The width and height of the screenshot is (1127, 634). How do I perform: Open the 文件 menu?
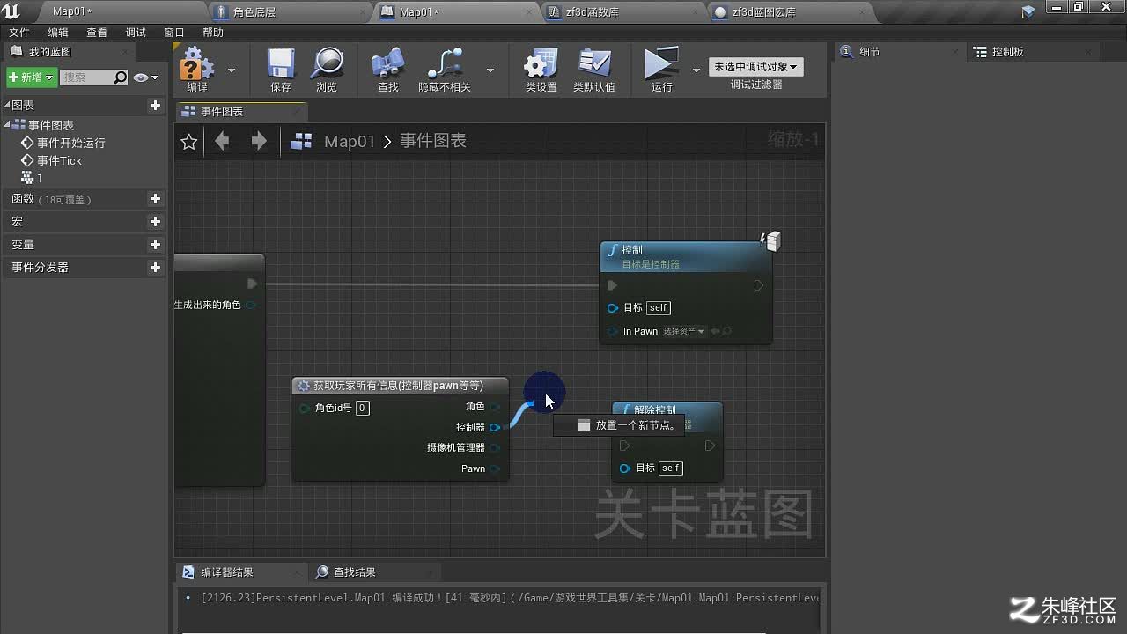coord(19,33)
